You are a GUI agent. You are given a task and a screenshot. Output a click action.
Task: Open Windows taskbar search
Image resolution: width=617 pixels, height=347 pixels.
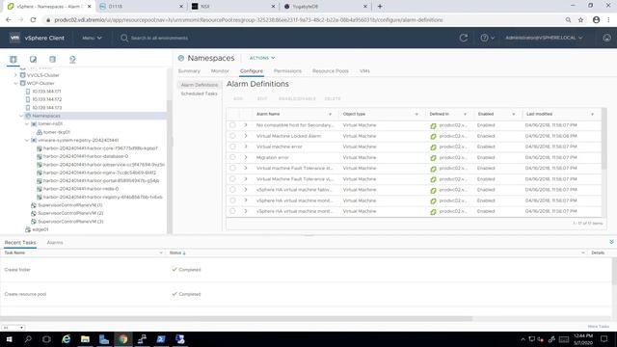(x=28, y=339)
